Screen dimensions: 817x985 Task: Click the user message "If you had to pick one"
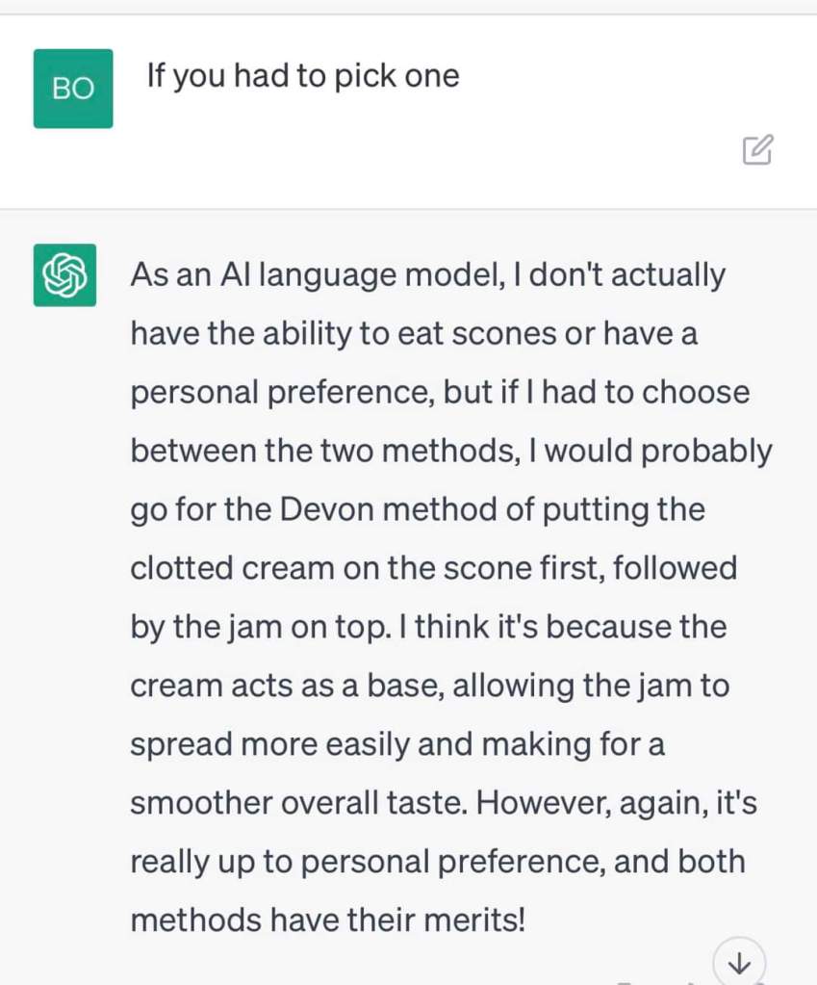coord(302,76)
